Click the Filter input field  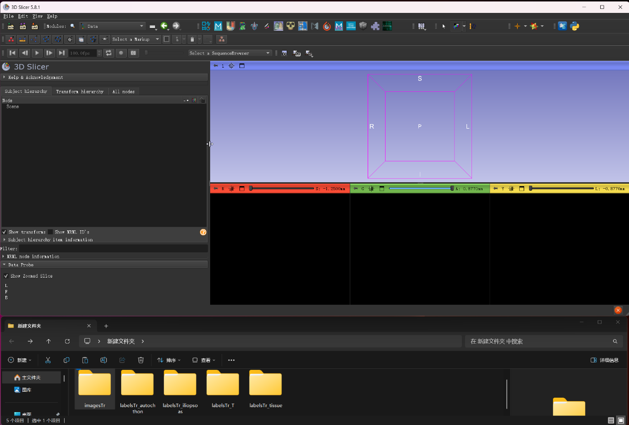(113, 248)
